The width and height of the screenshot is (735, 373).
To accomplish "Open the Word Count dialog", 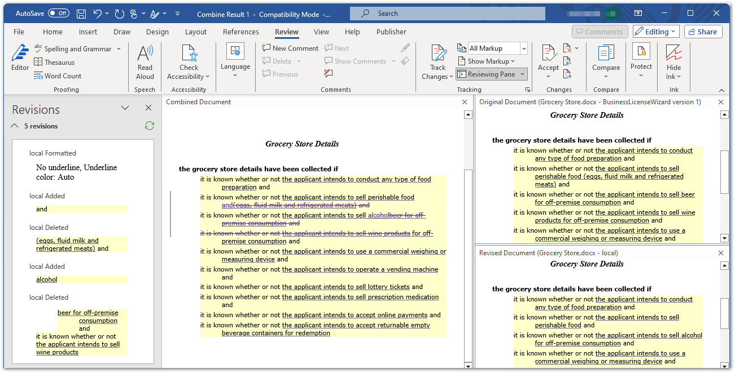I will click(x=58, y=76).
